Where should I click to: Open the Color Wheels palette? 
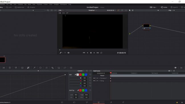point(10,68)
